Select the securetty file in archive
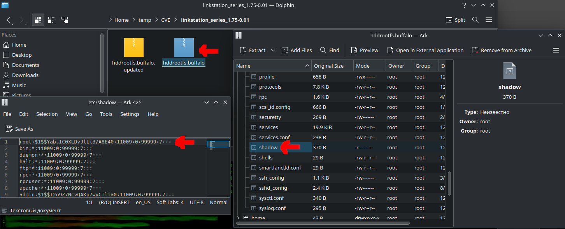Viewport: 565px width, 229px height. pyautogui.click(x=270, y=117)
